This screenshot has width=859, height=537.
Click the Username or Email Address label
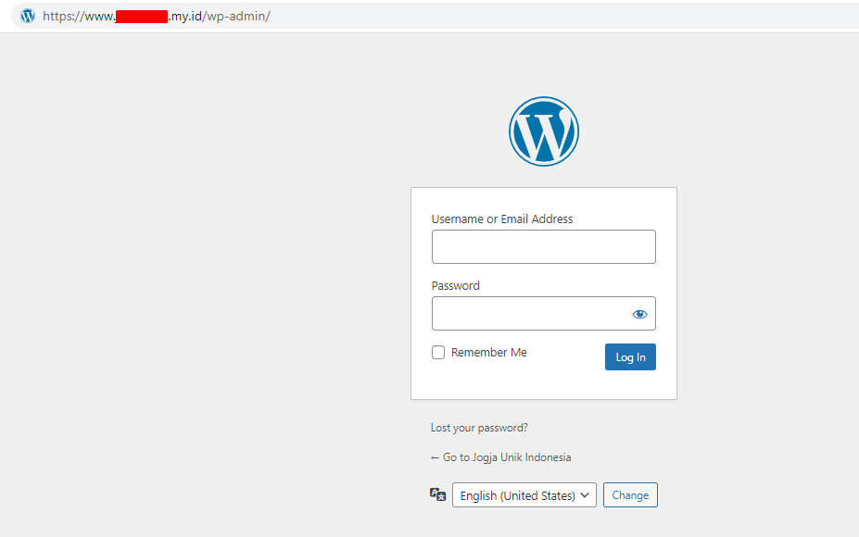tap(502, 219)
